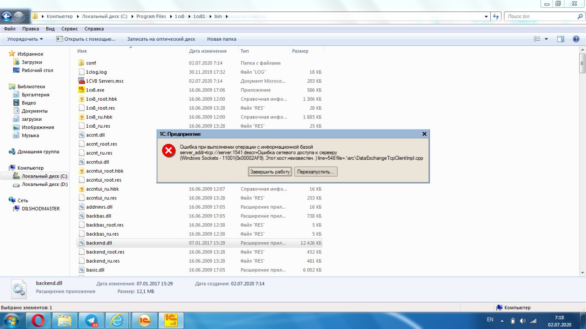This screenshot has width=586, height=329.
Task: Select Музыка library
Action: (x=30, y=135)
